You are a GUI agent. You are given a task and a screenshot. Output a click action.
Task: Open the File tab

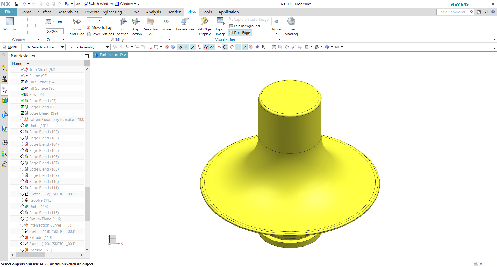[8, 12]
